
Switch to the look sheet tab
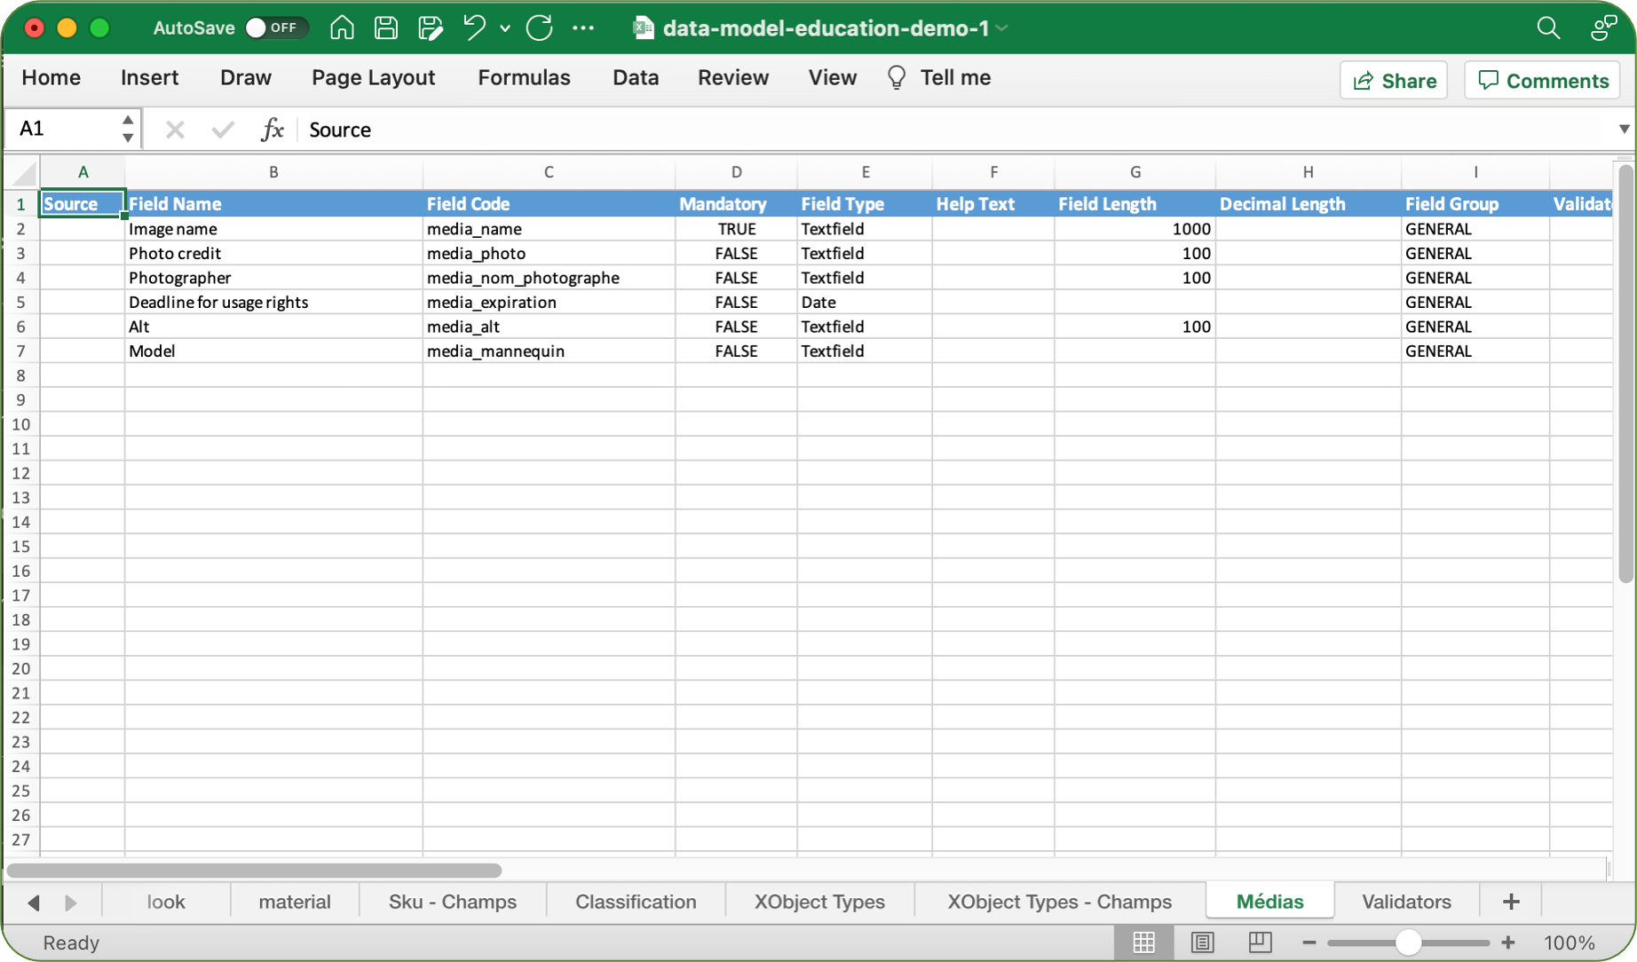click(x=166, y=902)
